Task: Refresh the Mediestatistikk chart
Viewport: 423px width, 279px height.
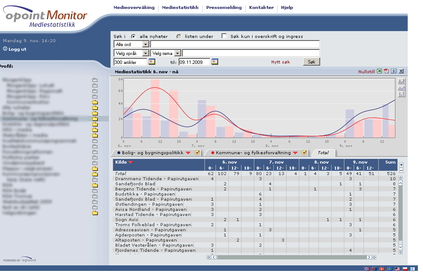Action: (394, 72)
